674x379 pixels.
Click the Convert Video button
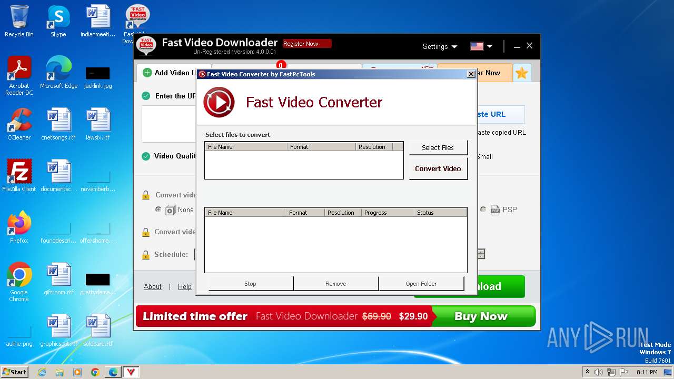(438, 169)
